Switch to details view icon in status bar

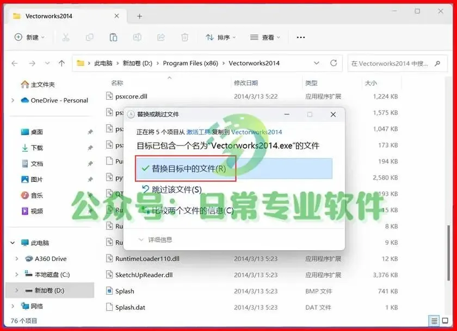[434, 321]
